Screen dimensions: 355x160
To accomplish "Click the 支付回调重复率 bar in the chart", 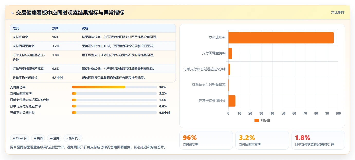I will 230,53.
